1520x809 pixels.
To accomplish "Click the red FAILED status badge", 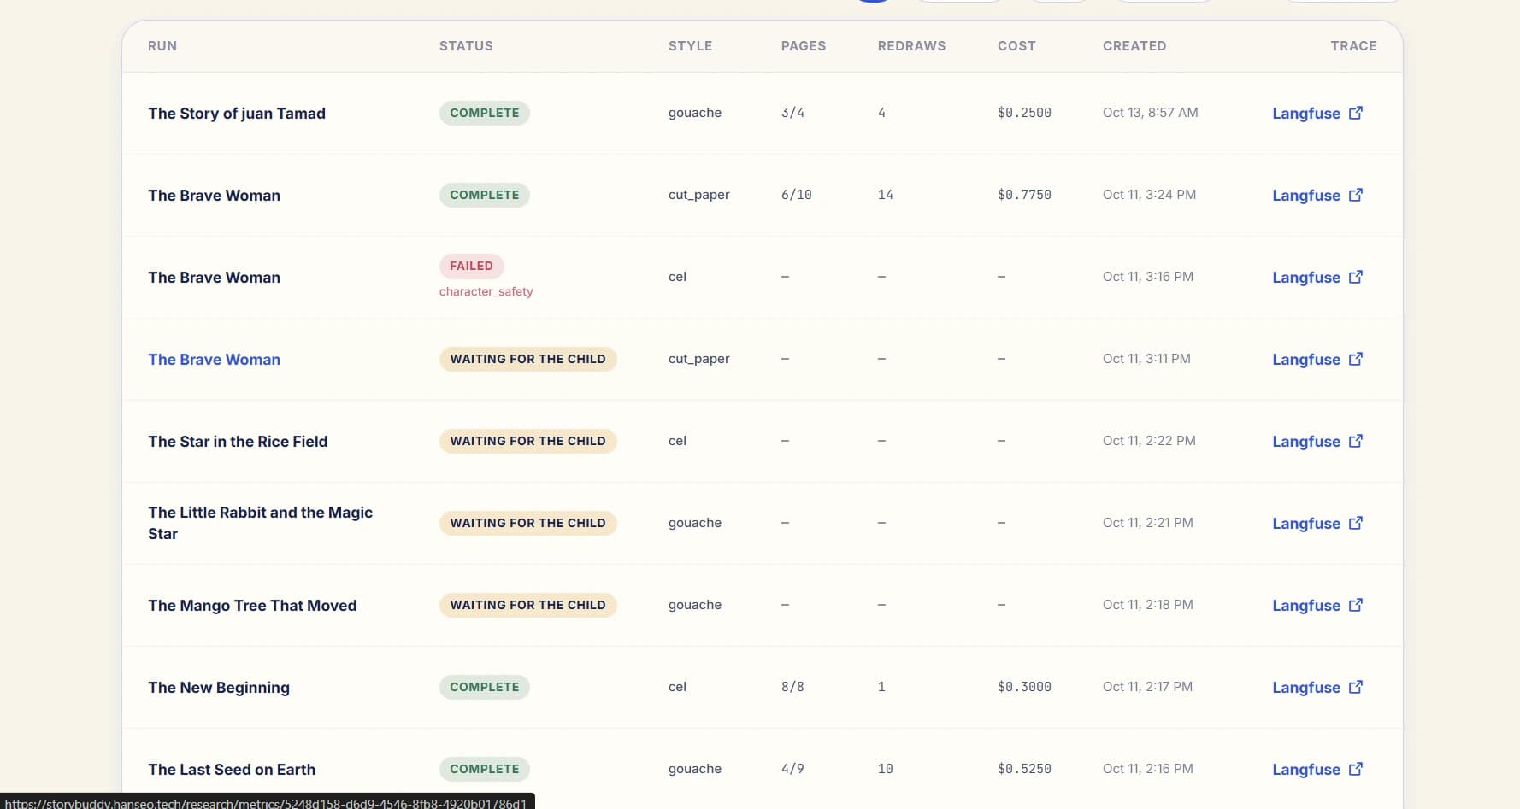I will pos(472,266).
